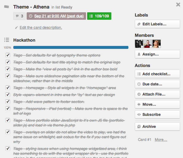This screenshot has width=183, height=158.
Task: Select the second member avatar
Action: 148,44
